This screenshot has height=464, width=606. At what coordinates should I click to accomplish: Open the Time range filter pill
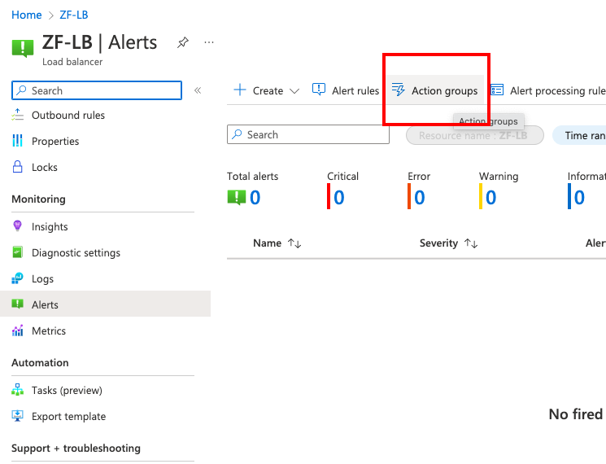point(579,136)
